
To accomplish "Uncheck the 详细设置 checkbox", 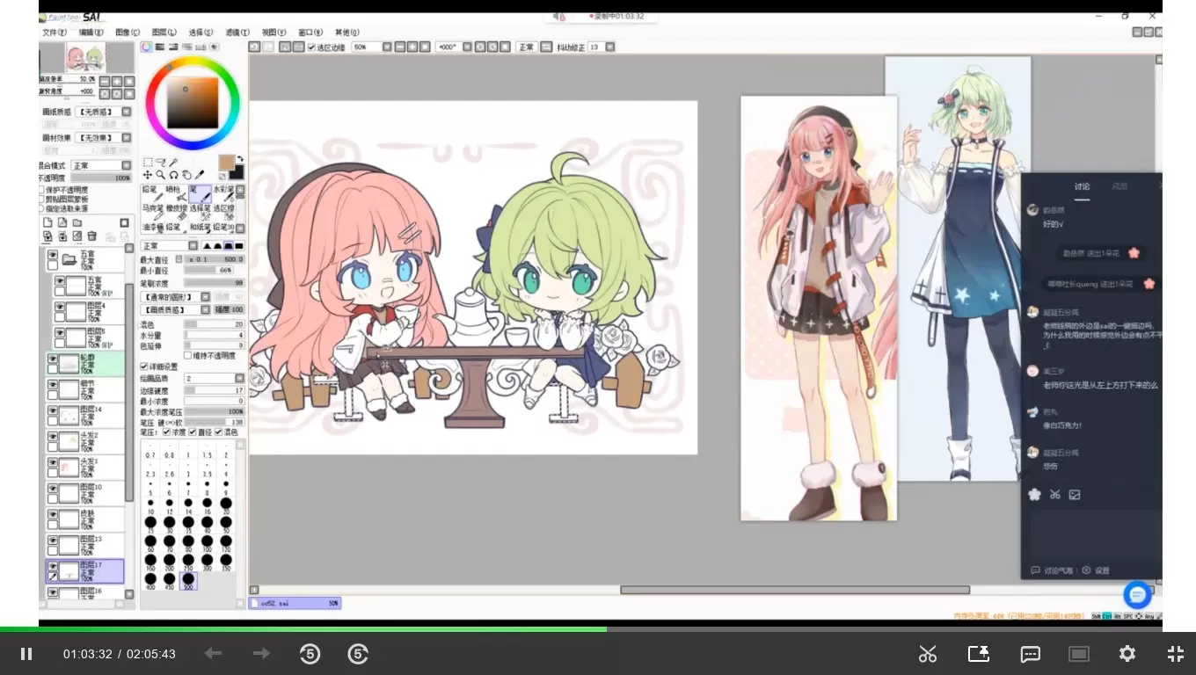I will (144, 367).
